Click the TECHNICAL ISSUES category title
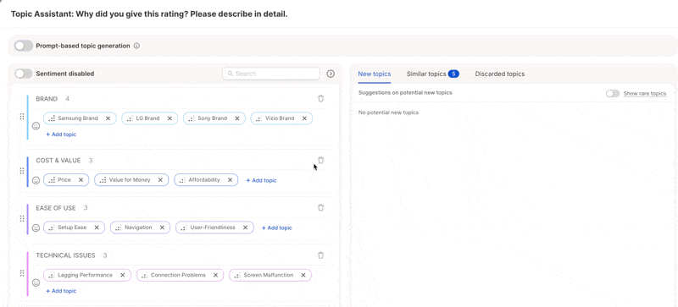This screenshot has height=307, width=678. [65, 255]
